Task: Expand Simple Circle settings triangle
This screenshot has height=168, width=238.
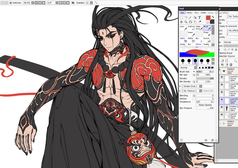Action: [x=180, y=86]
